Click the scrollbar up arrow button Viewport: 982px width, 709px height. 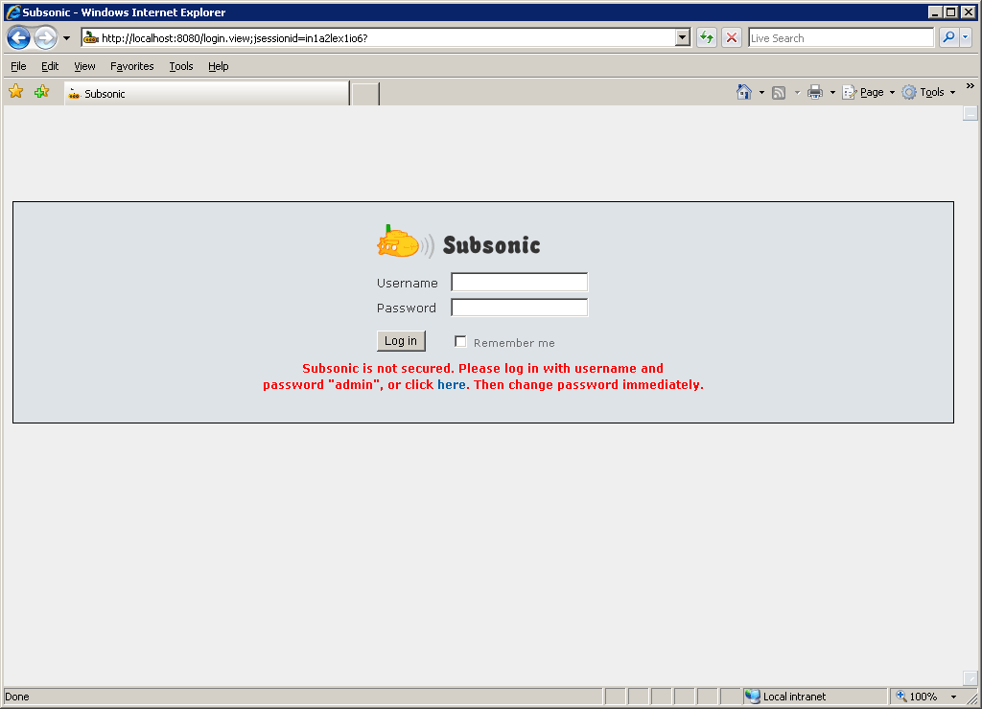[x=970, y=113]
